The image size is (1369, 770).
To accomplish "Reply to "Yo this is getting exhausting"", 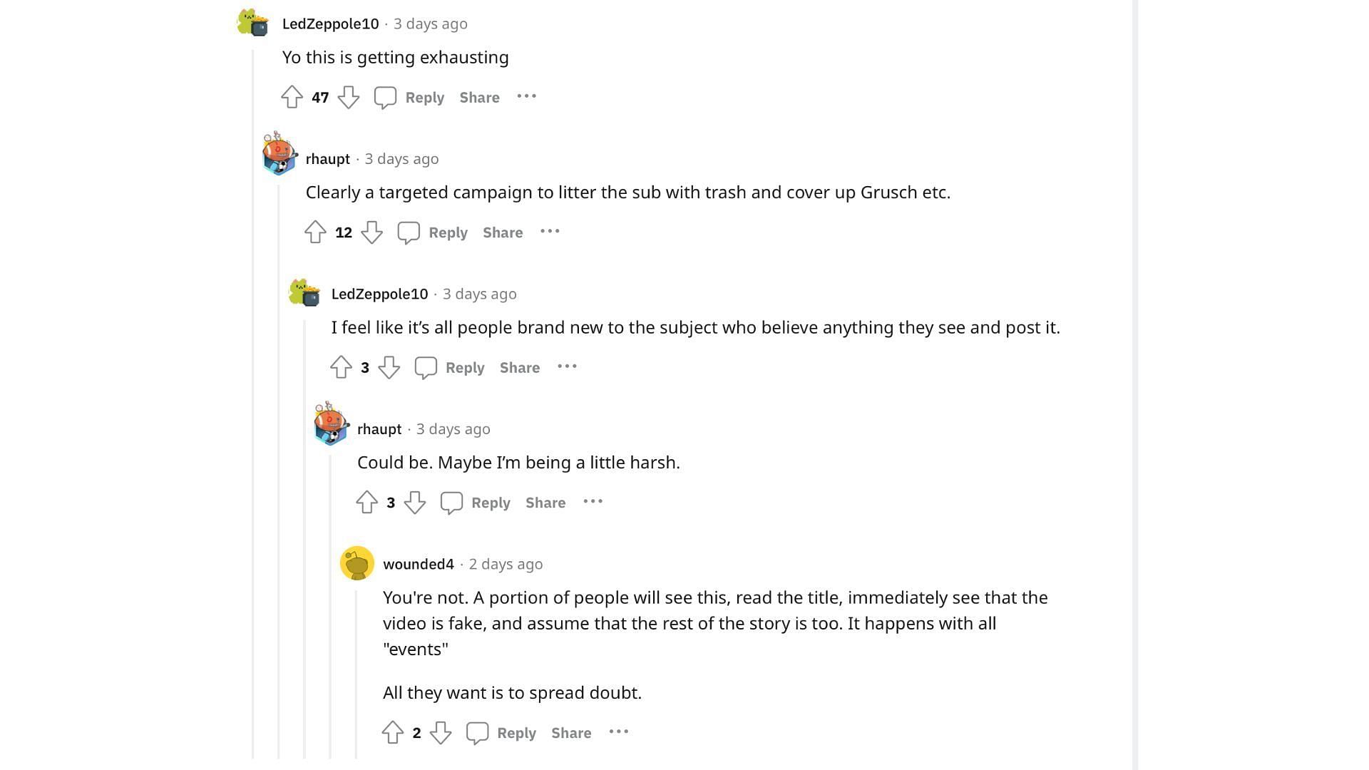I will 409,97.
